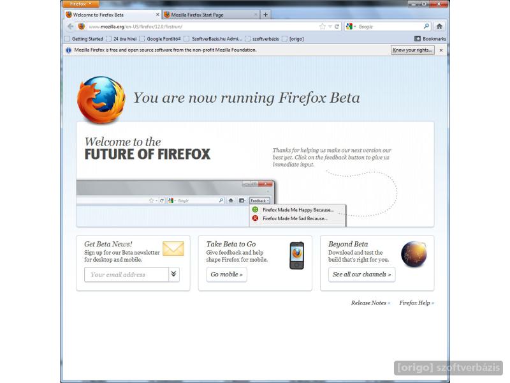Minimize the Firefox window
The height and width of the screenshot is (383, 510).
[413, 4]
